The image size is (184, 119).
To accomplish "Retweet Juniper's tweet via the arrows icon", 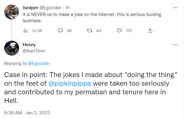I will [90, 31].
